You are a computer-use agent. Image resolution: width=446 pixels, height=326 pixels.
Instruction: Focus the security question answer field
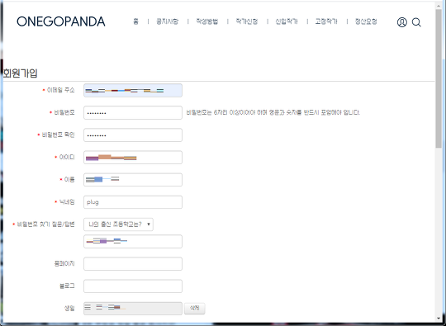point(133,241)
